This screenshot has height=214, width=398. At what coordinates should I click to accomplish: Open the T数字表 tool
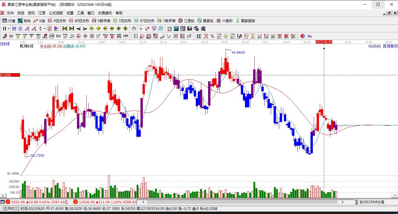[x=167, y=21]
